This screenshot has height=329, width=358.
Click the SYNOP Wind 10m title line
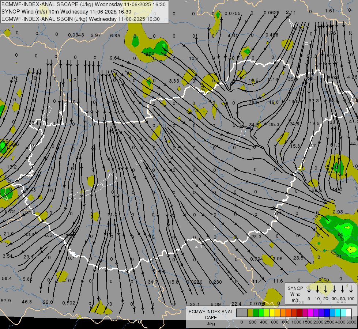tap(66, 12)
